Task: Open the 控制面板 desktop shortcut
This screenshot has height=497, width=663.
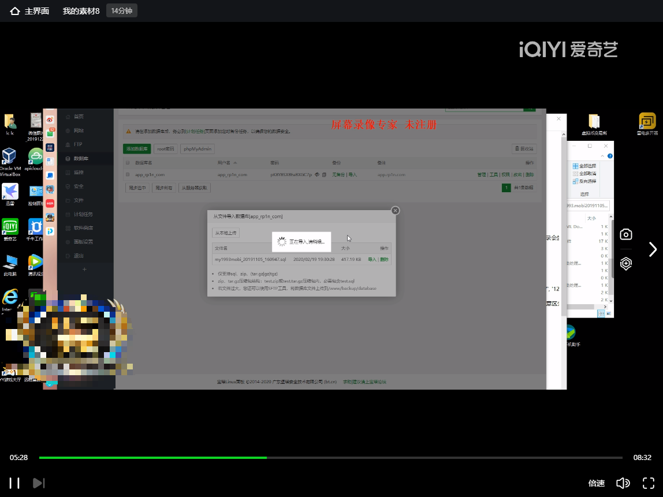Action: pyautogui.click(x=36, y=195)
